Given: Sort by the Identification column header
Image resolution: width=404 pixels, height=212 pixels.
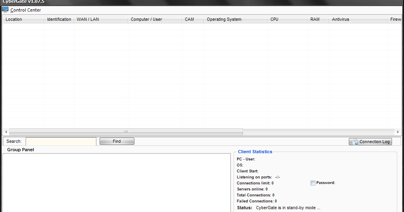Looking at the screenshot, I should click(59, 19).
